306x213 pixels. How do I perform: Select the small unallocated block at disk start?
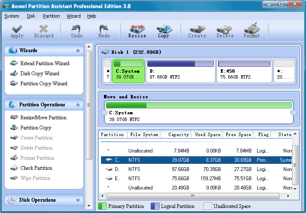(107, 71)
